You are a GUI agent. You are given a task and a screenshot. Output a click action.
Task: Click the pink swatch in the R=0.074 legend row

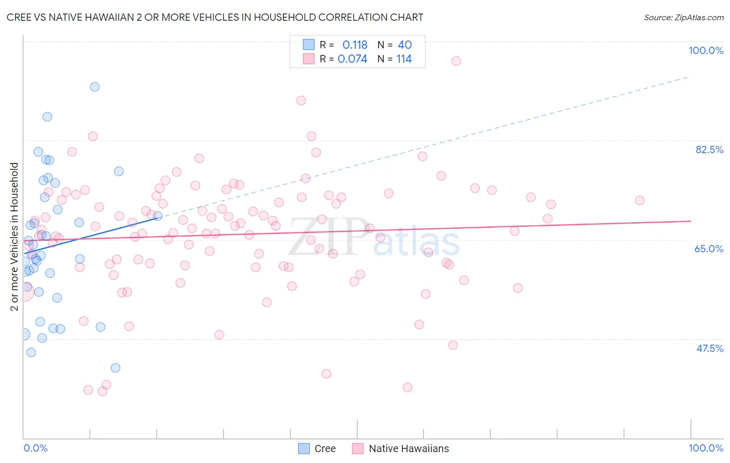309,59
